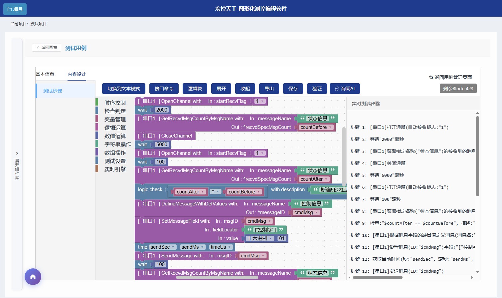Collapse all blocks using 收起

tap(245, 88)
